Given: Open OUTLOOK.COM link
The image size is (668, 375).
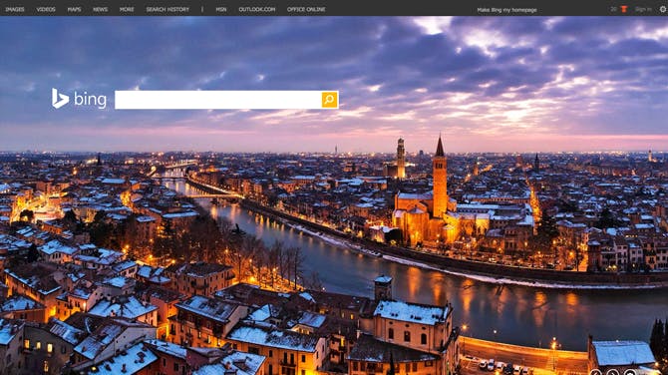Looking at the screenshot, I should point(257,9).
